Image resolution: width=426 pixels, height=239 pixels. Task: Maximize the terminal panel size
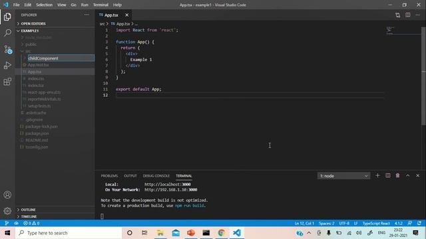click(407, 175)
